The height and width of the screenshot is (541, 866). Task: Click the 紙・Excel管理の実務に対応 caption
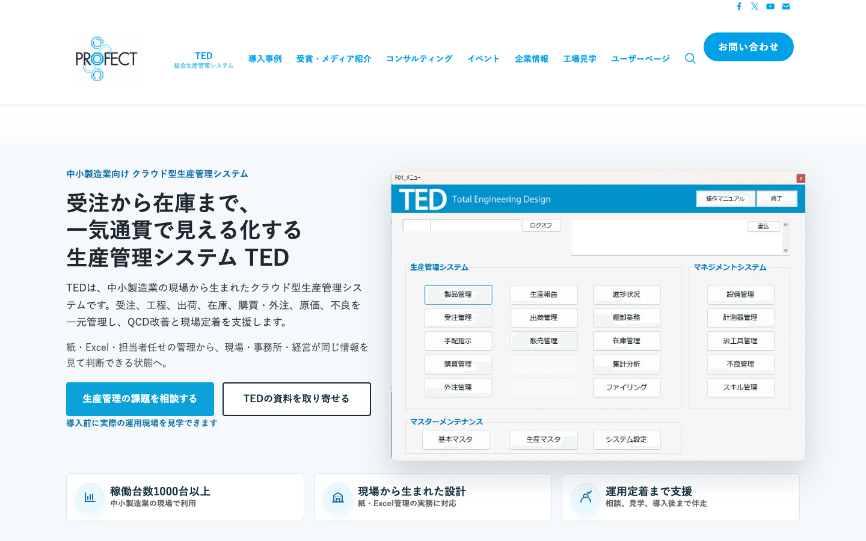pyautogui.click(x=407, y=504)
